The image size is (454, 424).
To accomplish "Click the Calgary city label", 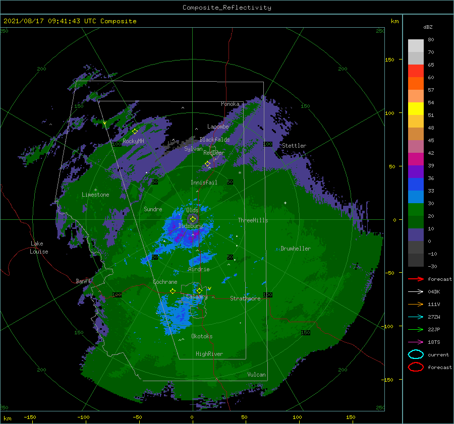I will click(x=197, y=296).
